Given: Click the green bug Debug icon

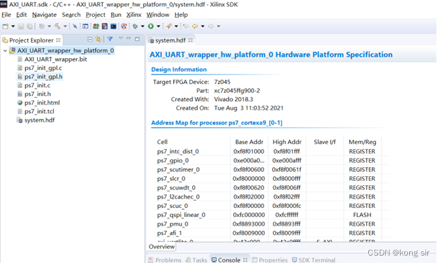Looking at the screenshot, I should click(135, 26).
